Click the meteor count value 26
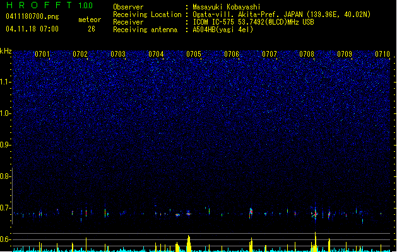397x252 pixels. pyautogui.click(x=92, y=29)
